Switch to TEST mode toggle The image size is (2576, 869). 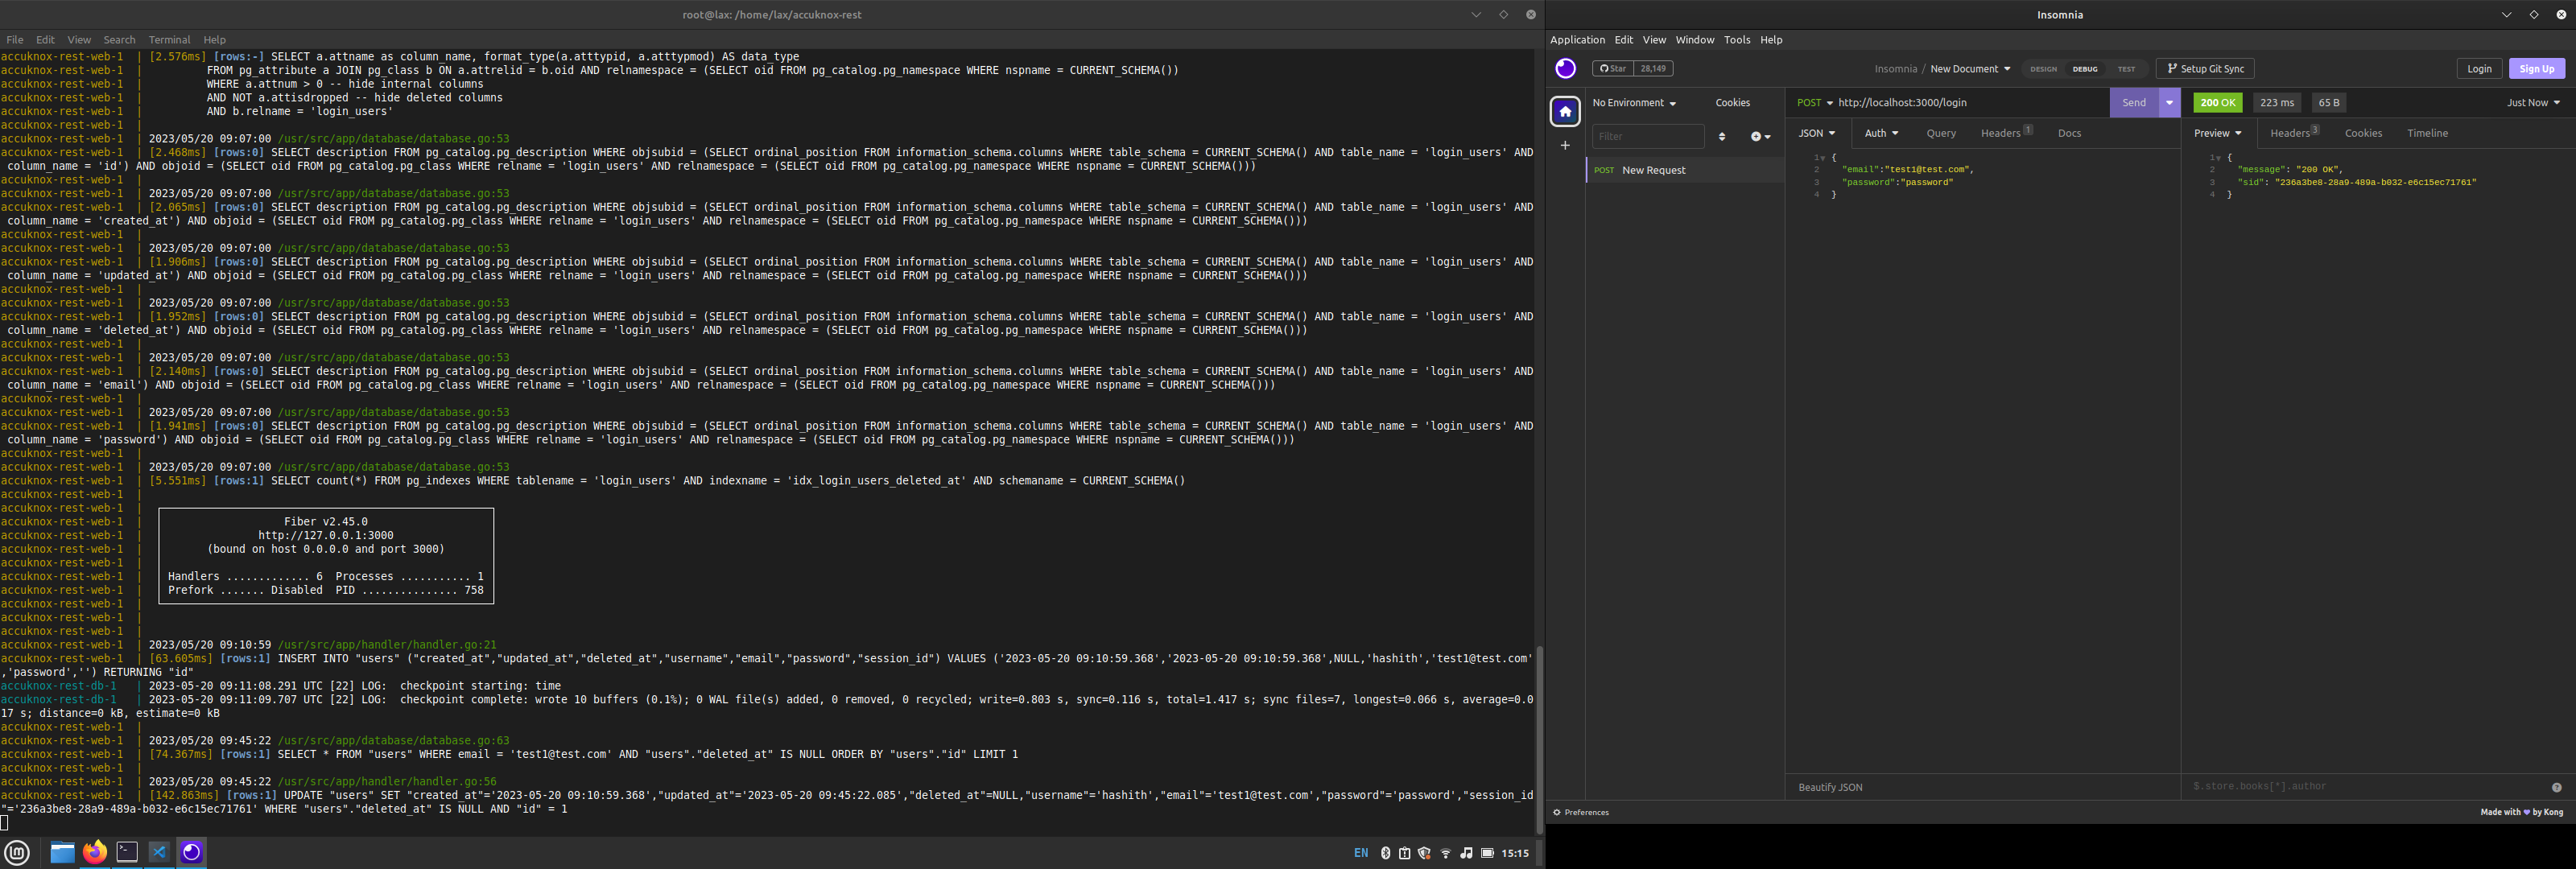(2126, 69)
